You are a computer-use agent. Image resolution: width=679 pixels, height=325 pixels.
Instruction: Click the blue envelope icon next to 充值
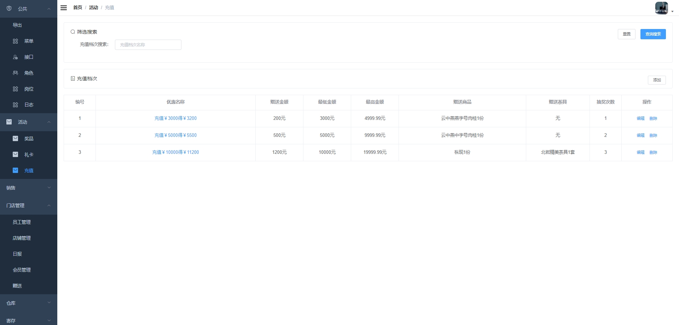(x=15, y=170)
